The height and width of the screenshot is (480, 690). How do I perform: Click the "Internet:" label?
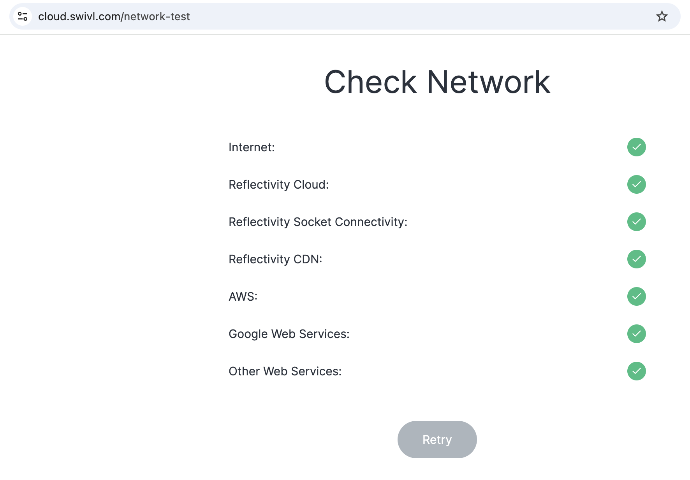(252, 147)
